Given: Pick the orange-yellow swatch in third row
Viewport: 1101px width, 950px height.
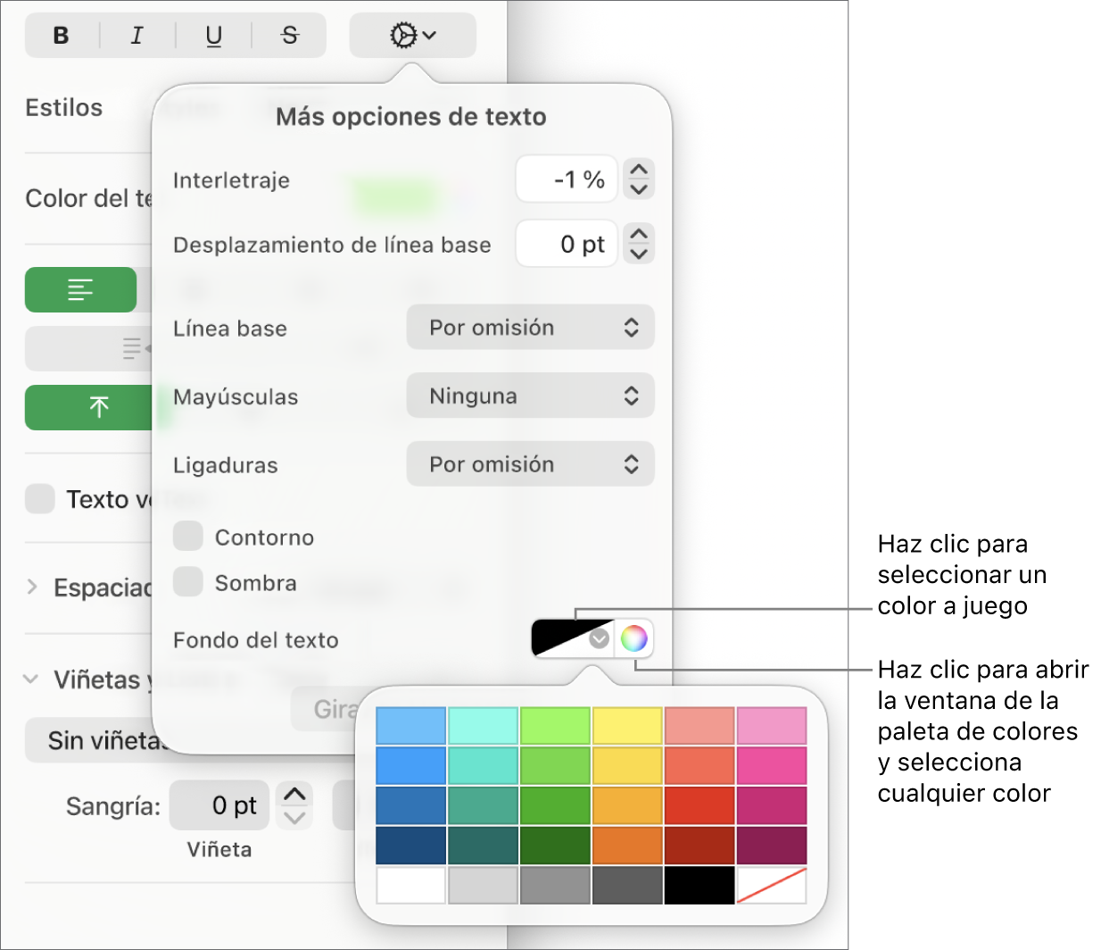Looking at the screenshot, I should click(627, 805).
